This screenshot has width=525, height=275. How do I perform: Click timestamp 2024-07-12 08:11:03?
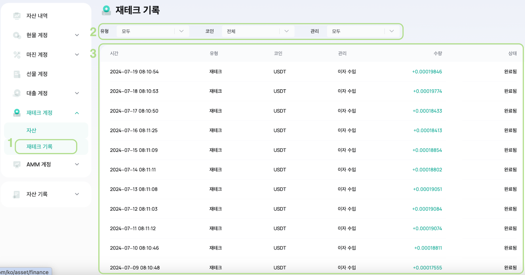pyautogui.click(x=134, y=209)
